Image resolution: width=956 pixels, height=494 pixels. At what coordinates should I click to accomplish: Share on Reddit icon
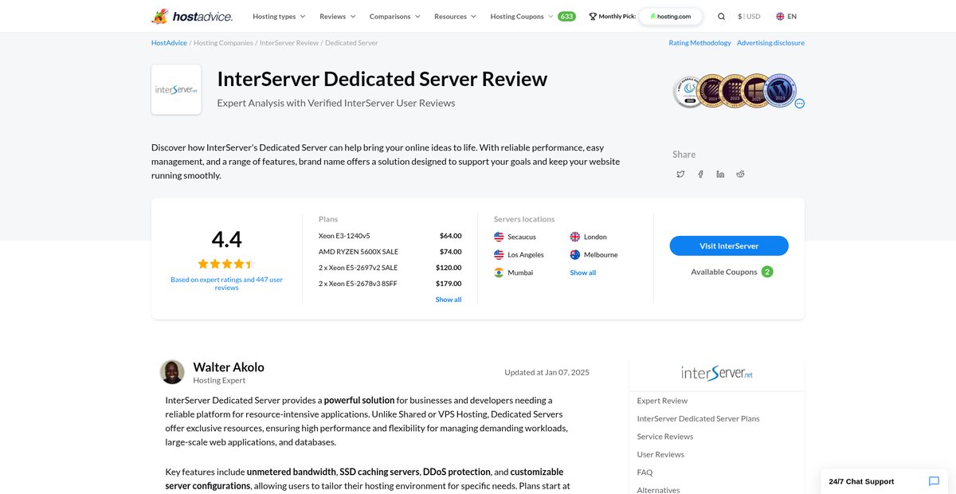[740, 174]
